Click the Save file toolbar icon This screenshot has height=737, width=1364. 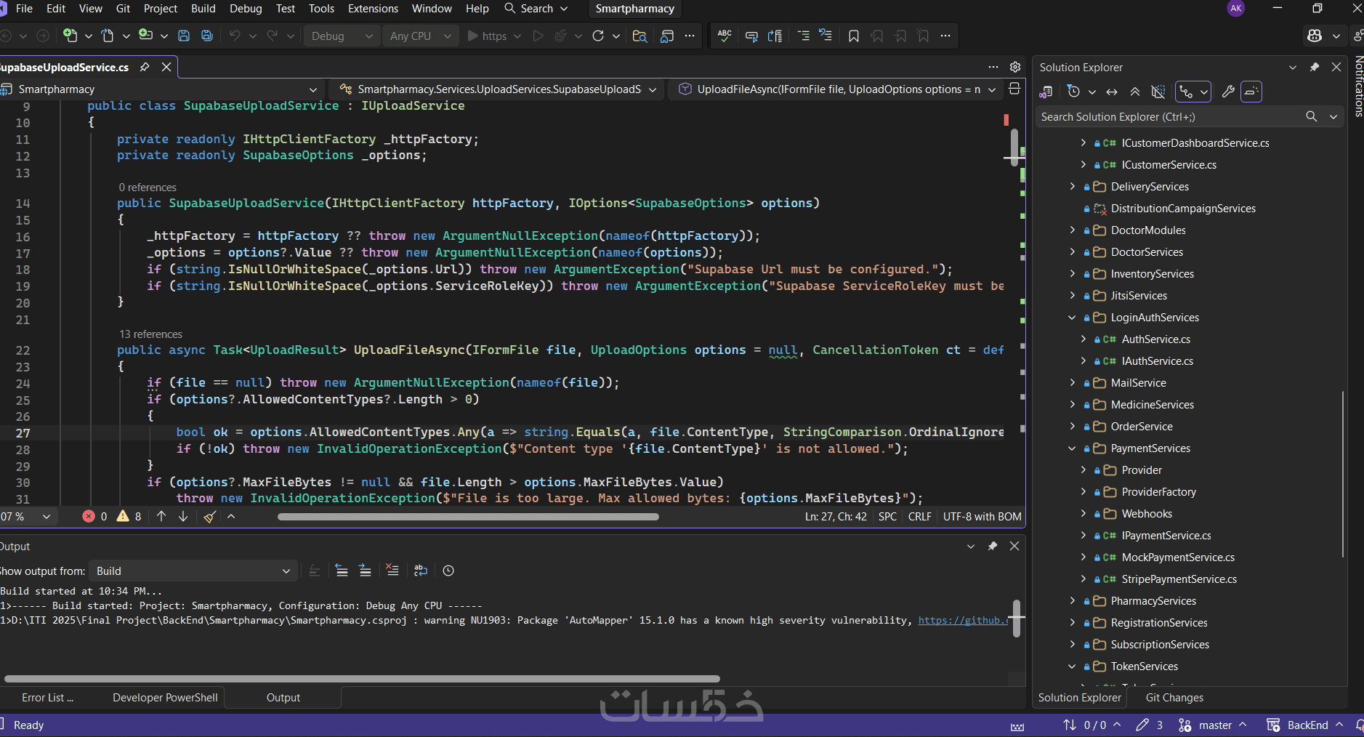click(184, 36)
